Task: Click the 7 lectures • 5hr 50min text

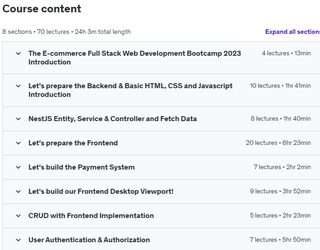Action: (280, 240)
